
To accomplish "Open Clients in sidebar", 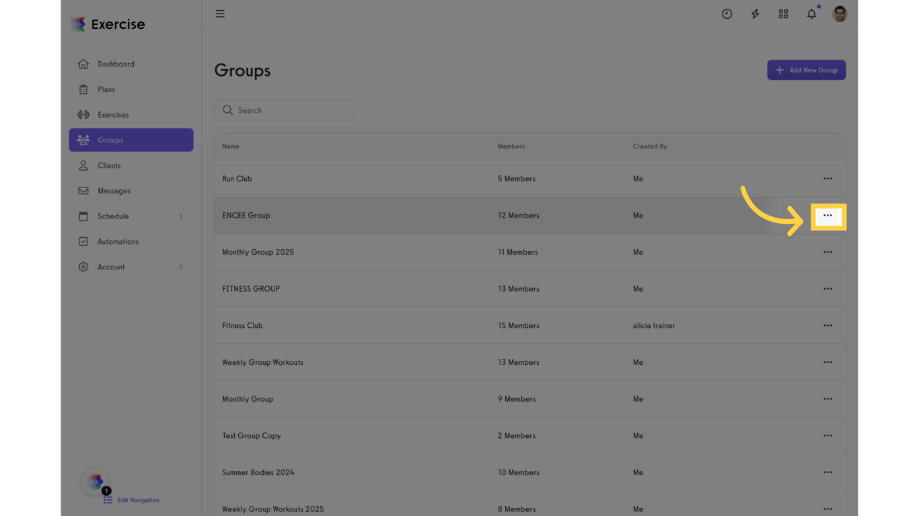I will tap(131, 165).
